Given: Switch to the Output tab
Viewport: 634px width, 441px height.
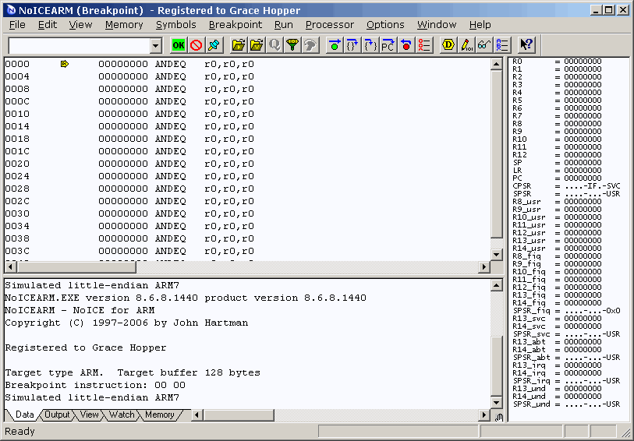Looking at the screenshot, I should pos(57,415).
